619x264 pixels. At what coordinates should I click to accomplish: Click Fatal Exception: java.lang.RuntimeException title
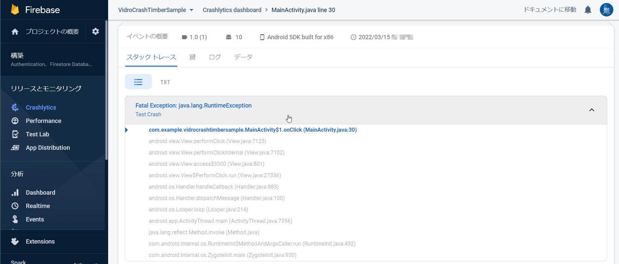pos(193,106)
